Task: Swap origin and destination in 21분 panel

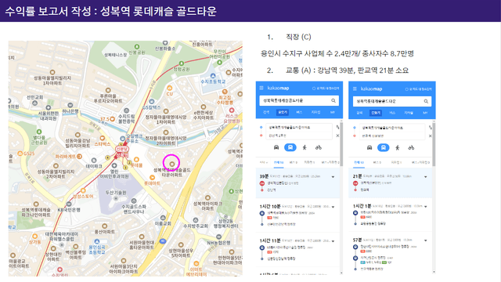Action: click(431, 128)
